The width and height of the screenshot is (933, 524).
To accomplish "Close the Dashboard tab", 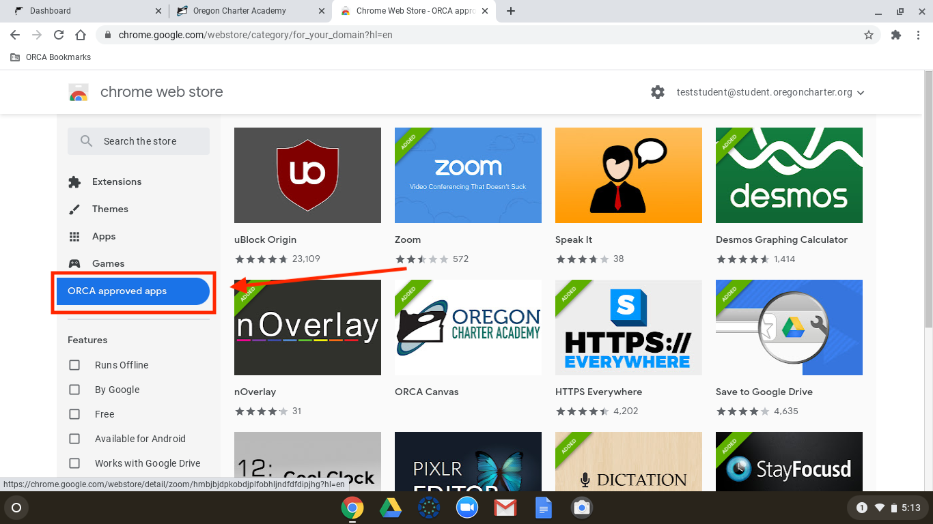I will click(158, 11).
